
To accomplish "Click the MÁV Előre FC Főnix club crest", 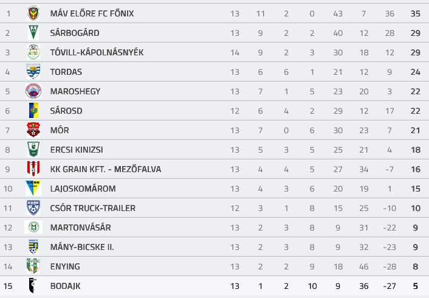I will click(33, 13).
